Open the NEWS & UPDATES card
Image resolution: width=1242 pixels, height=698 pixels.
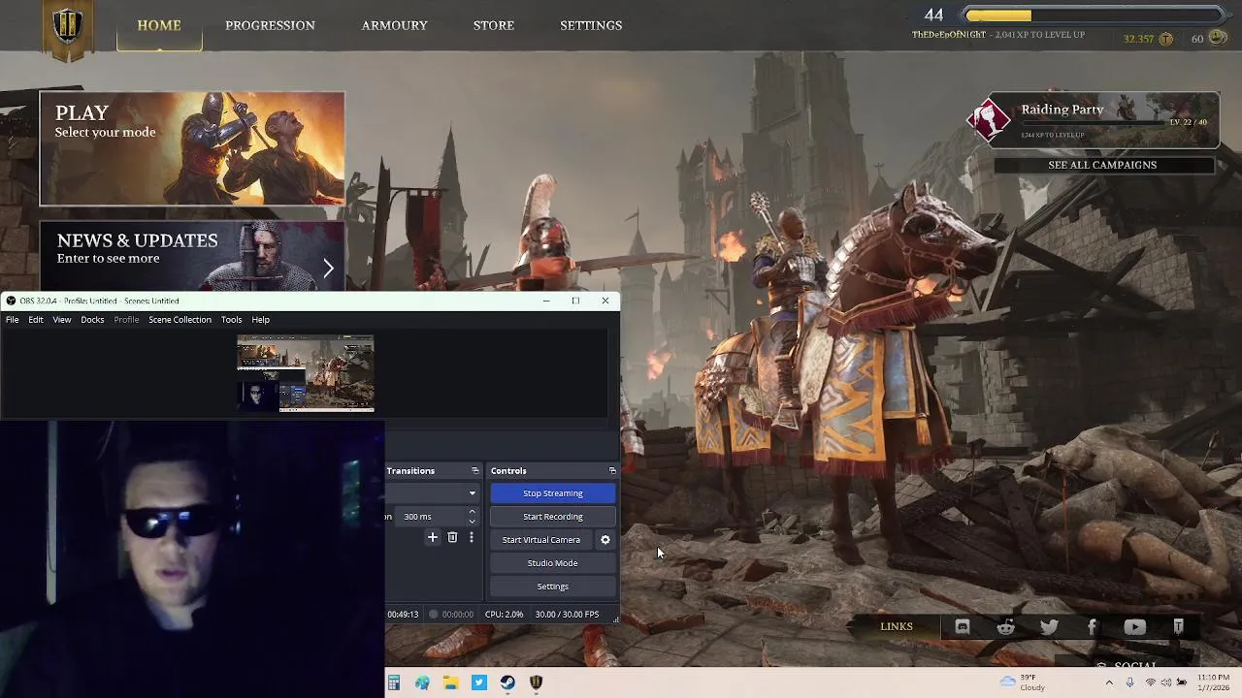[192, 256]
